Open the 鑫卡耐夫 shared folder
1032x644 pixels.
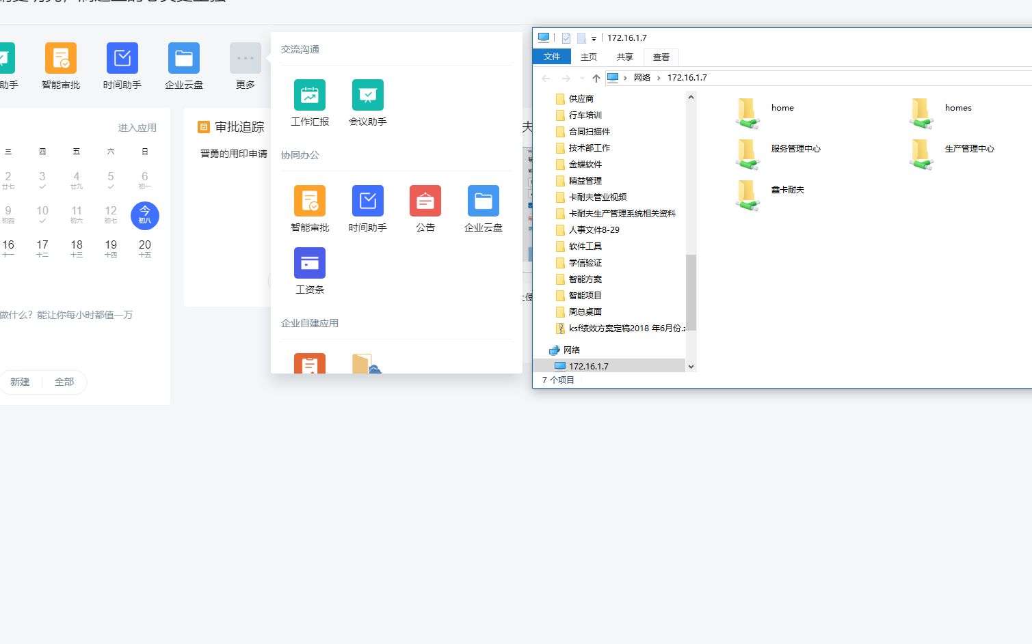pyautogui.click(x=770, y=195)
